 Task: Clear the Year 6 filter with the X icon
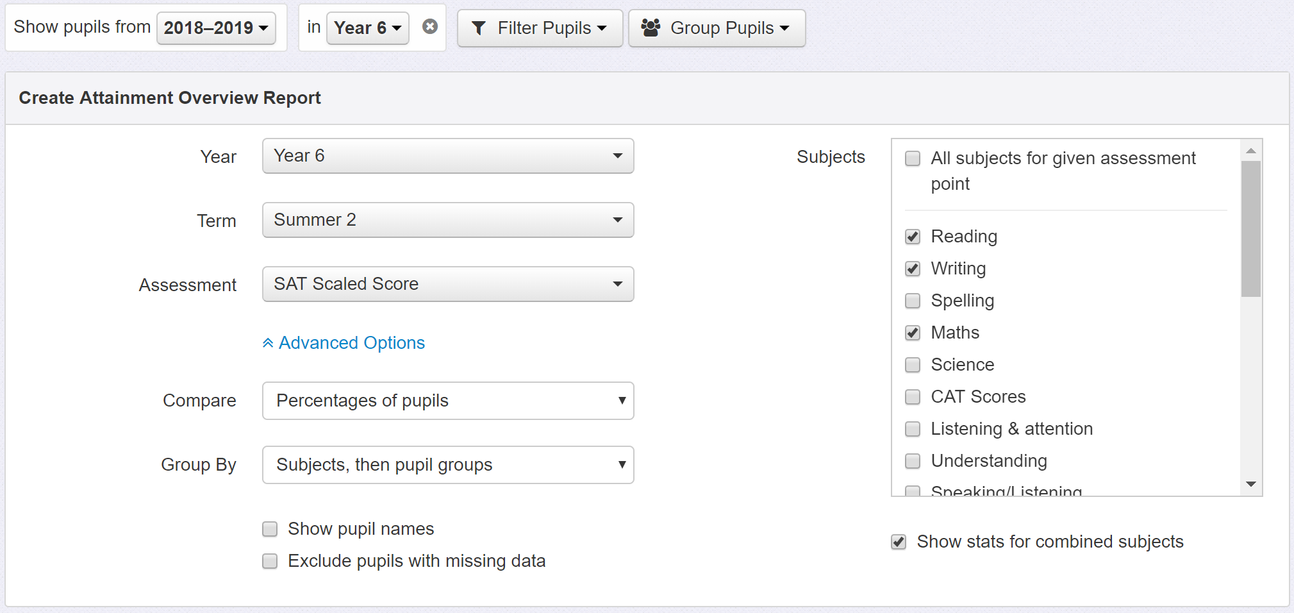[430, 26]
